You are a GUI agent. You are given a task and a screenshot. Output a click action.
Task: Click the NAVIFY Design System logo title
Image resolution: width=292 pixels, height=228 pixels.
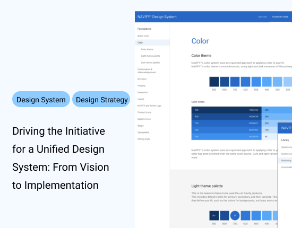[157, 17]
